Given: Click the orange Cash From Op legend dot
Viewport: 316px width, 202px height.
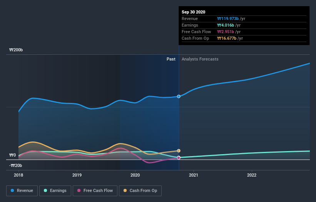Looking at the screenshot, I should [x=125, y=190].
